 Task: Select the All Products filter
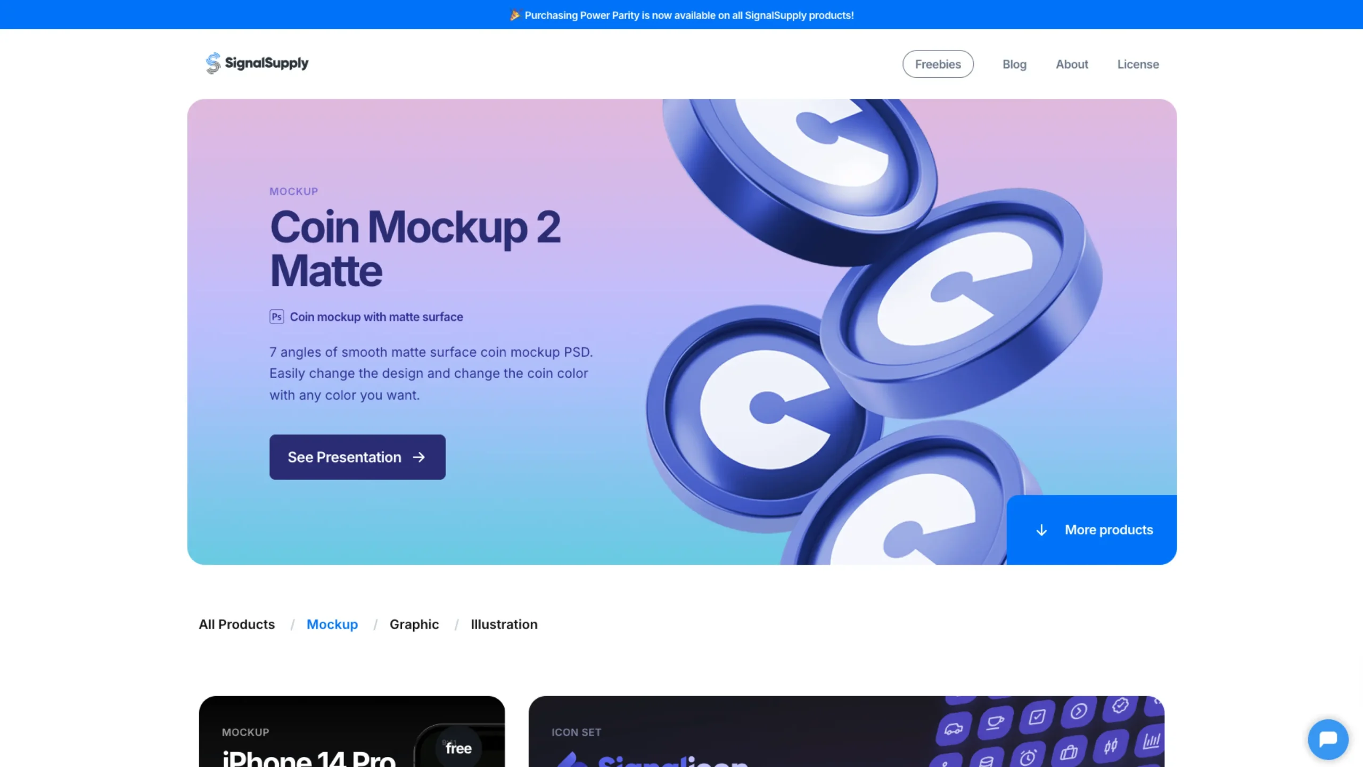[236, 624]
